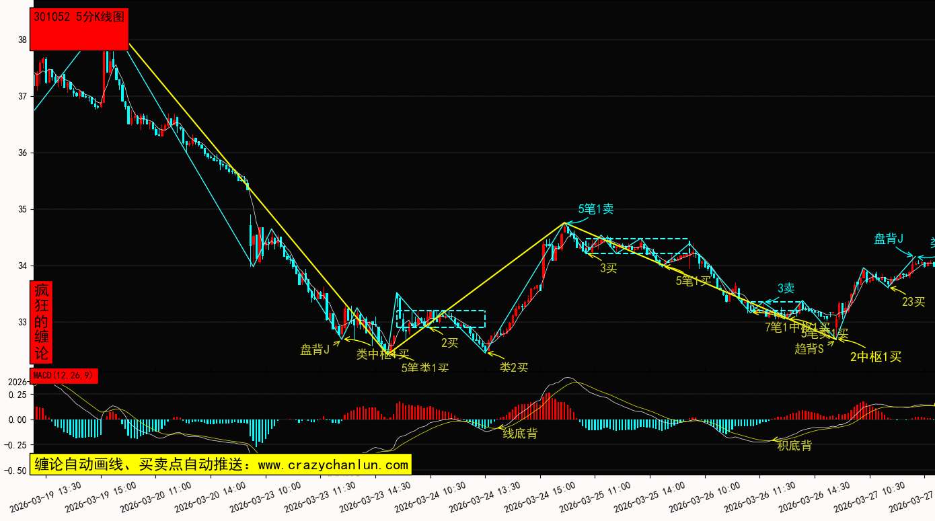Select the 5笔1卖 sell signal label
The height and width of the screenshot is (521, 935).
click(595, 209)
